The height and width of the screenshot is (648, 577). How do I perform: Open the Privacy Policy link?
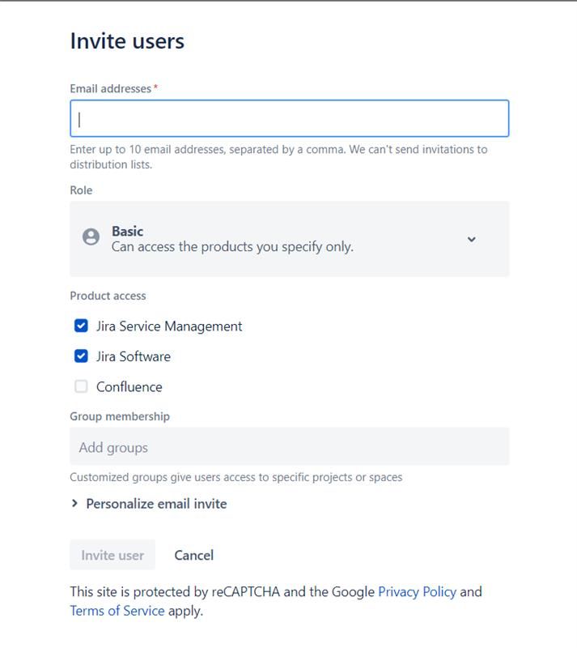point(417,592)
